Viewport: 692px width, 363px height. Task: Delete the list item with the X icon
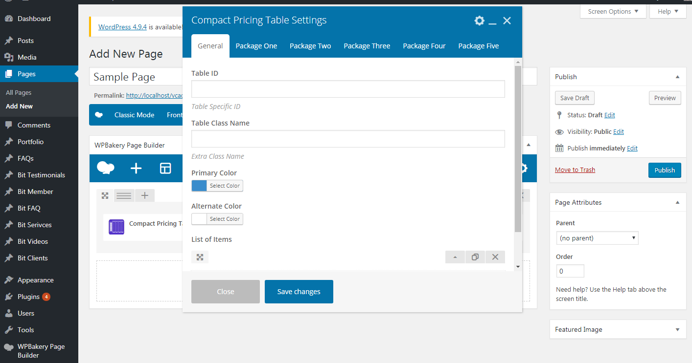(495, 257)
